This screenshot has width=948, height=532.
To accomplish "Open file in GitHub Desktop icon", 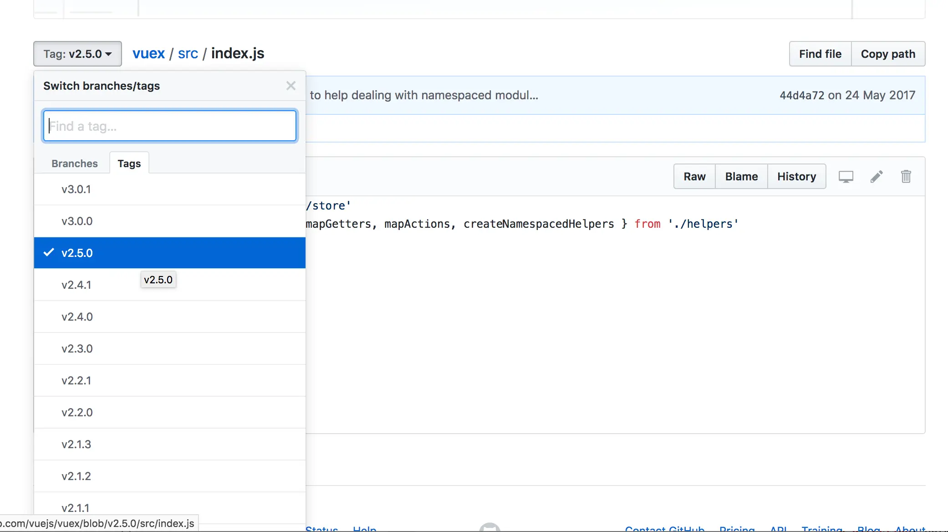I will coord(846,177).
